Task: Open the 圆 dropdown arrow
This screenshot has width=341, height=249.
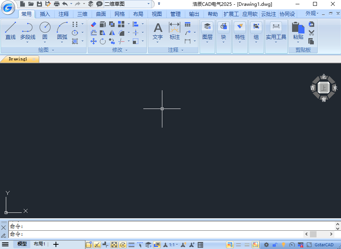Action: 45,42
